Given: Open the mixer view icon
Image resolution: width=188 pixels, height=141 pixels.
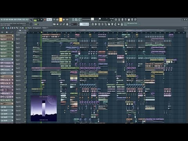Looking at the screenshot, I should (103, 24).
